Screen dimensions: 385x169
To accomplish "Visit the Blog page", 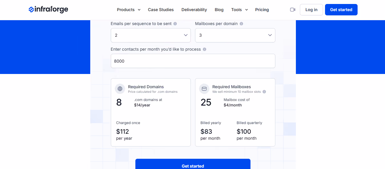I will 219,10.
